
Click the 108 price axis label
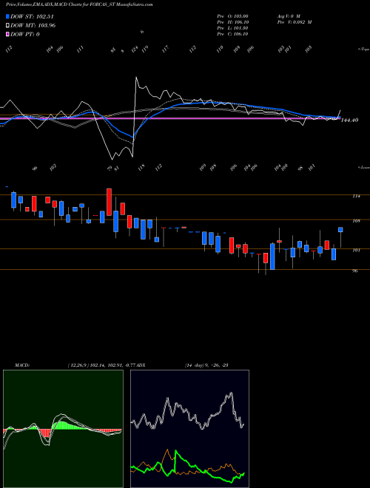click(356, 221)
